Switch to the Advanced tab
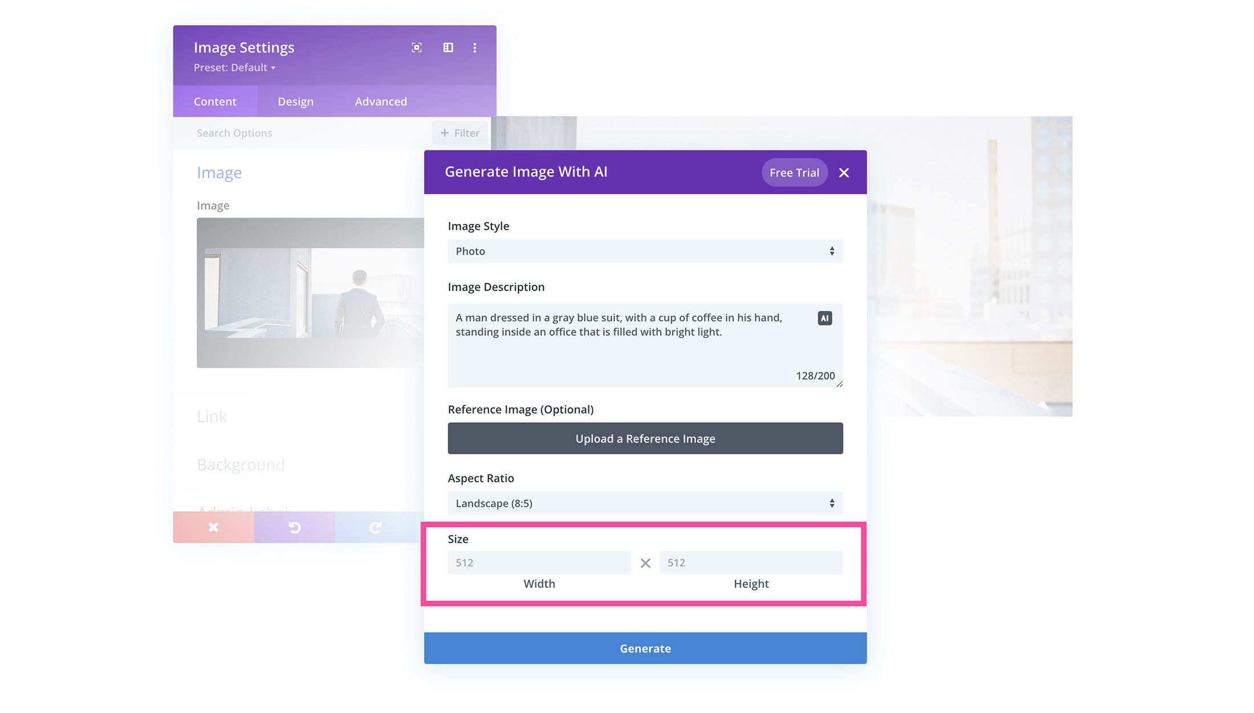 tap(381, 101)
